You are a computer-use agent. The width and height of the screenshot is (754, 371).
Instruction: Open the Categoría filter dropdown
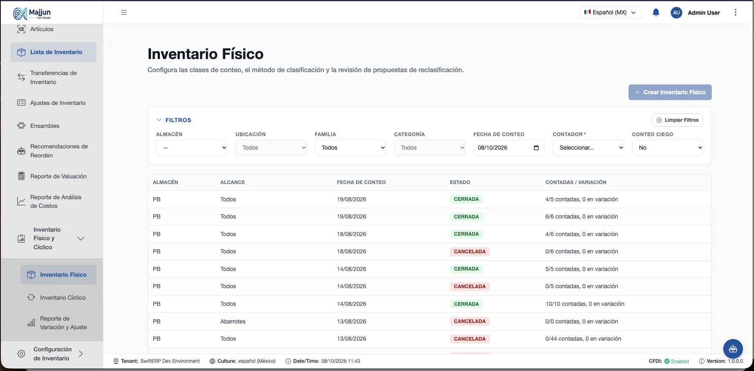click(x=430, y=148)
